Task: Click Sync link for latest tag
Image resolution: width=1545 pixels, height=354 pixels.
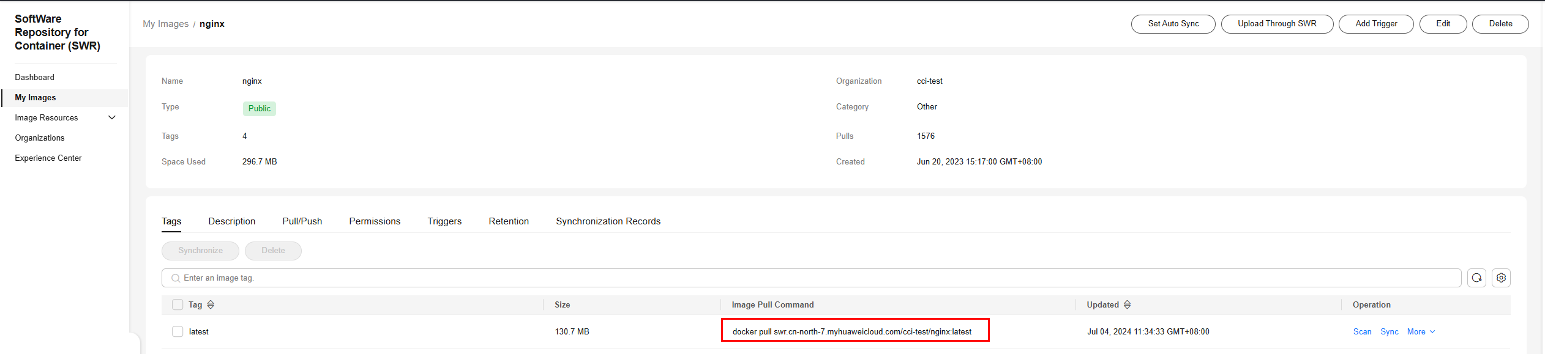Action: click(1389, 331)
